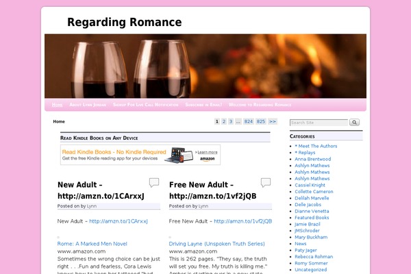Go to page 825 of posts
411x274 pixels.
(261, 121)
